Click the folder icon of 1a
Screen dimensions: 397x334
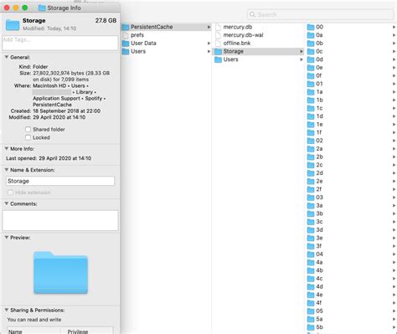click(x=311, y=92)
